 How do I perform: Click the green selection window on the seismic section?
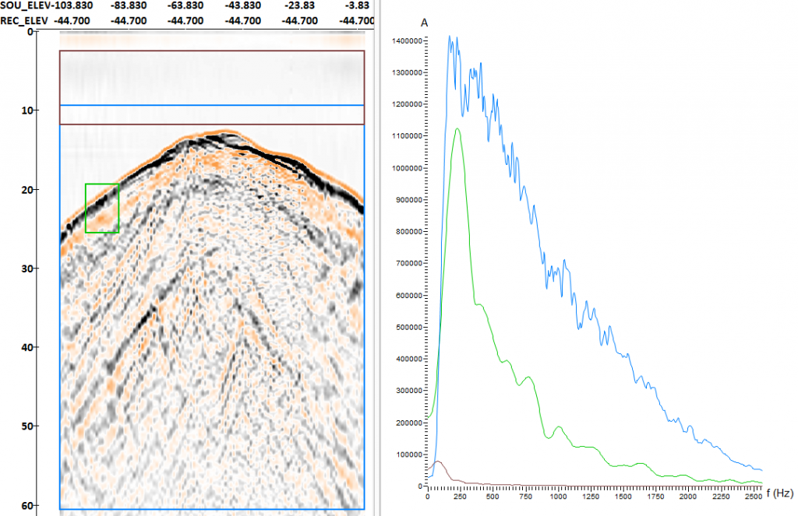(x=101, y=208)
